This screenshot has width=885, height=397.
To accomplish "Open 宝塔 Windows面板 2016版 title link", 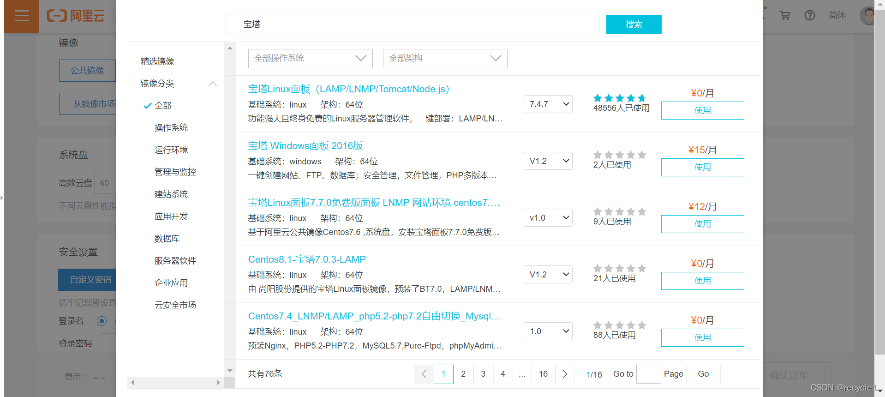I will tap(305, 146).
